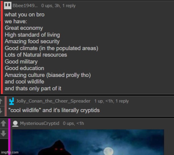Image resolution: width=174 pixels, height=155 pixels.
Task: Click the magenta bar beside MysteriousCryptid's comment
Action: 9,137
